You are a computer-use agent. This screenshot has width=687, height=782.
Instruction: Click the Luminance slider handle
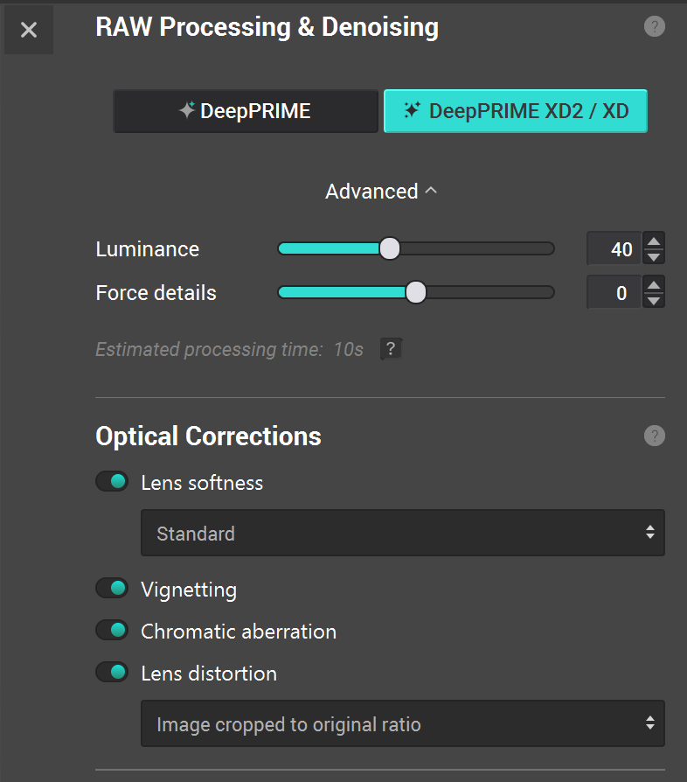pos(390,248)
